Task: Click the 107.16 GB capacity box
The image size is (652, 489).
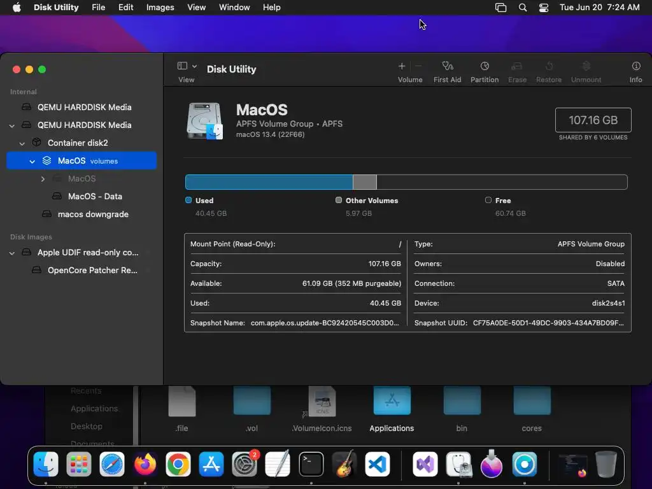Action: (x=593, y=120)
